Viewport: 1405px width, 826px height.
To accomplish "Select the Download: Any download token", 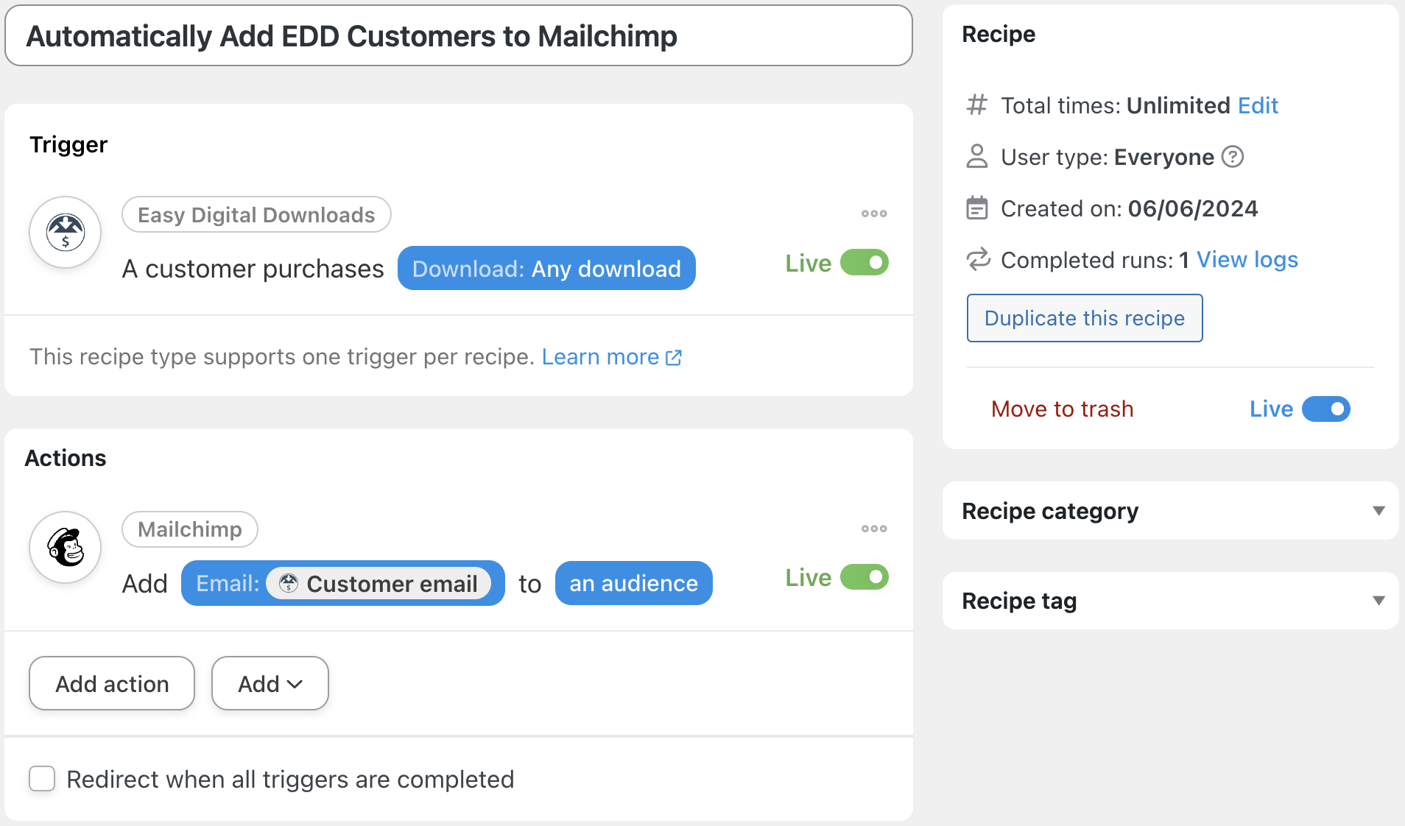I will (546, 269).
